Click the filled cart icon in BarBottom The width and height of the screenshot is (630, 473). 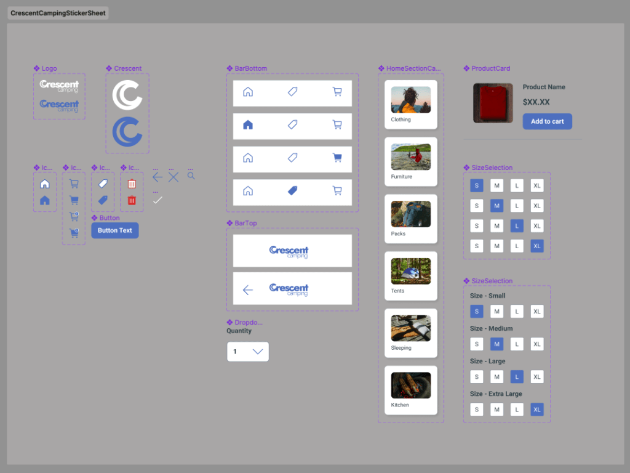coord(337,158)
